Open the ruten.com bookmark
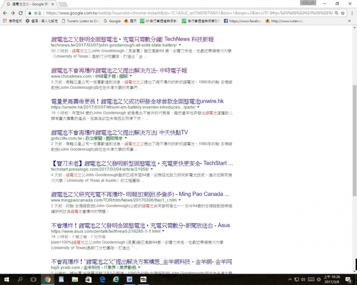Image resolution: width=357 pixels, height=285 pixels. tap(284, 21)
